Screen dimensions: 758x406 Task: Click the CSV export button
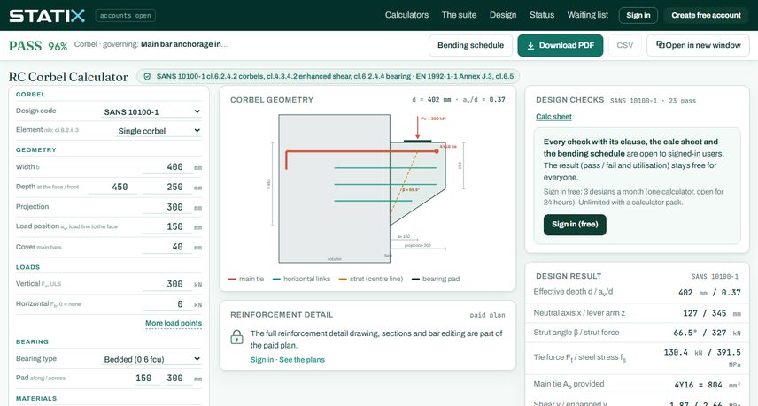[624, 45]
